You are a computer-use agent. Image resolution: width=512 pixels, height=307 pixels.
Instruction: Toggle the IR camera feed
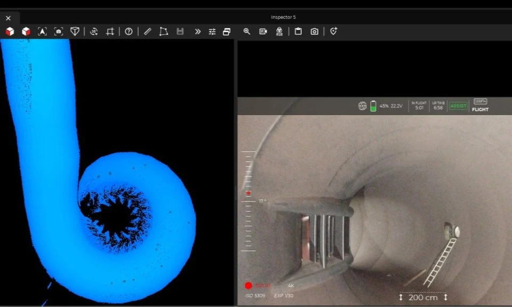pos(263,31)
